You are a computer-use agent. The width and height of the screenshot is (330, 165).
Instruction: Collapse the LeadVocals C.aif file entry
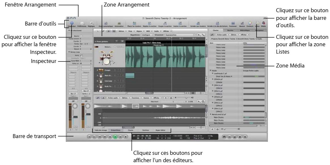pyautogui.click(x=213, y=73)
